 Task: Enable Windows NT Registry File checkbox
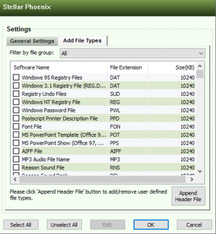point(16,102)
